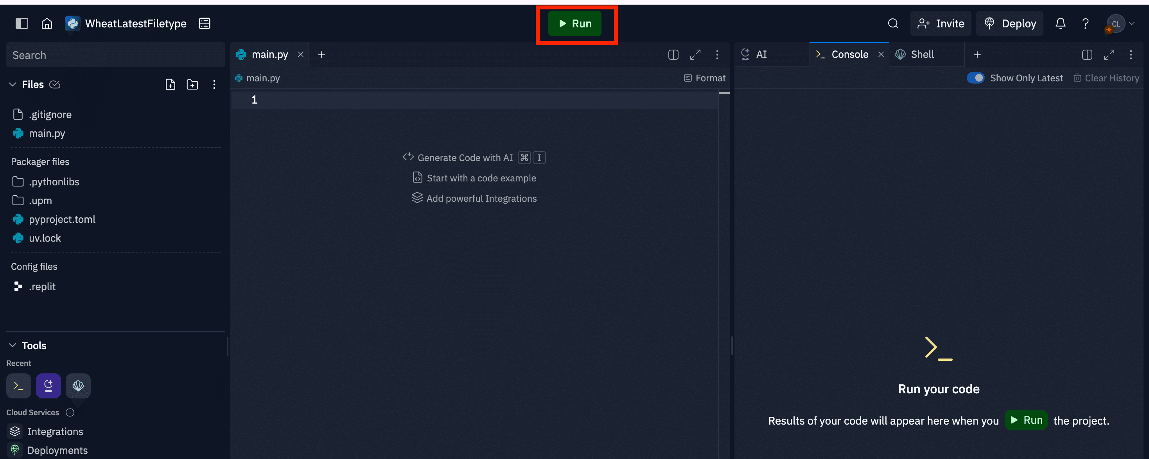Screen dimensions: 1149x459
Task: Open the notifications bell
Action: (1060, 23)
